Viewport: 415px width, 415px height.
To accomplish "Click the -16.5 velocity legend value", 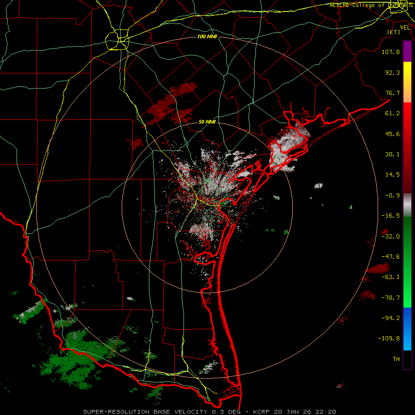I will [x=391, y=216].
